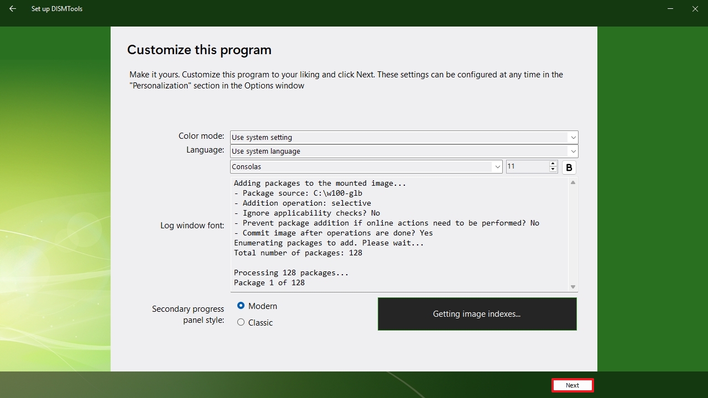708x398 pixels.
Task: Toggle bold log font button
Action: click(569, 167)
